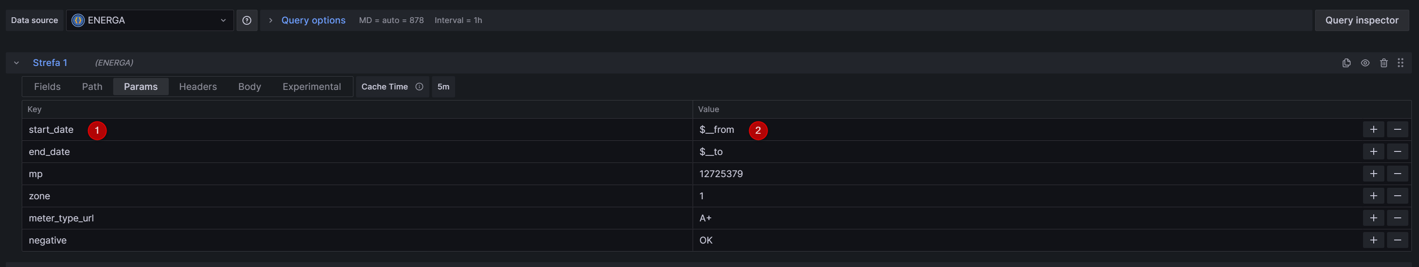Click the drag handle icon for Strefa 1
1419x267 pixels.
tap(1401, 62)
